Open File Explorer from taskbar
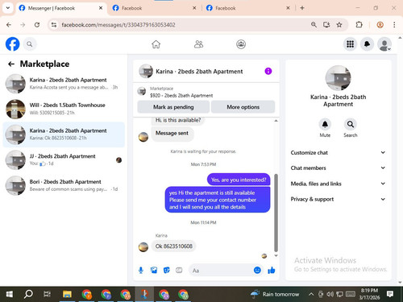This screenshot has height=302, width=403. pyautogui.click(x=67, y=294)
